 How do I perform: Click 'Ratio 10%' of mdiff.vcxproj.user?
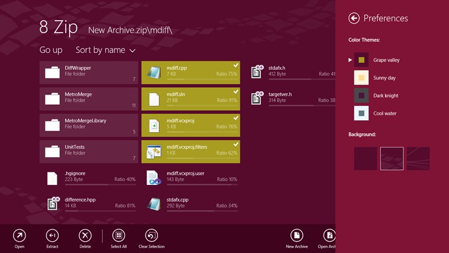click(x=227, y=180)
